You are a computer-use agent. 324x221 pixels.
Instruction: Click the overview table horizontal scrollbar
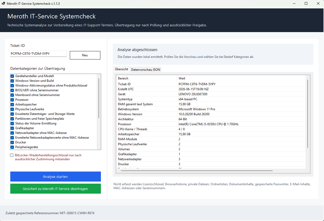pyautogui.click(x=197, y=170)
